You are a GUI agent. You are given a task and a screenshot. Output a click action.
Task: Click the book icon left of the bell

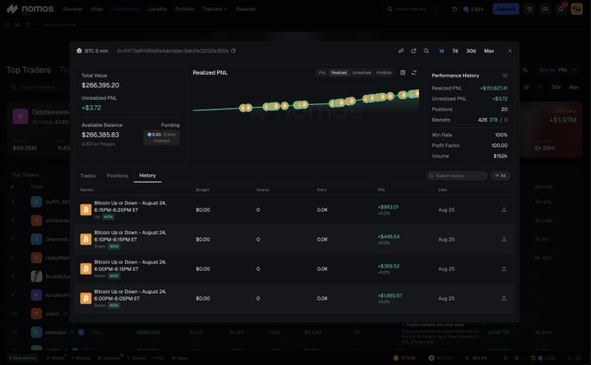point(545,9)
